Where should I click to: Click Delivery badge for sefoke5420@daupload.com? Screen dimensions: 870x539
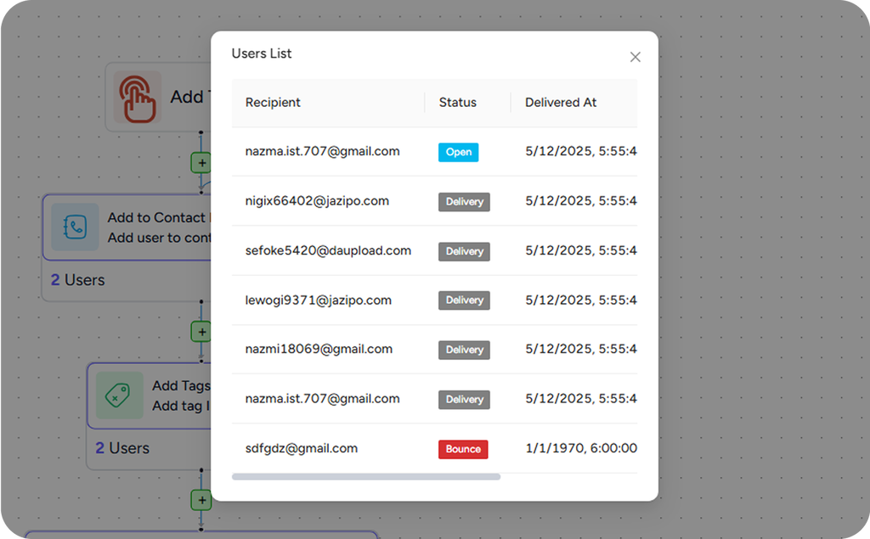tap(464, 251)
